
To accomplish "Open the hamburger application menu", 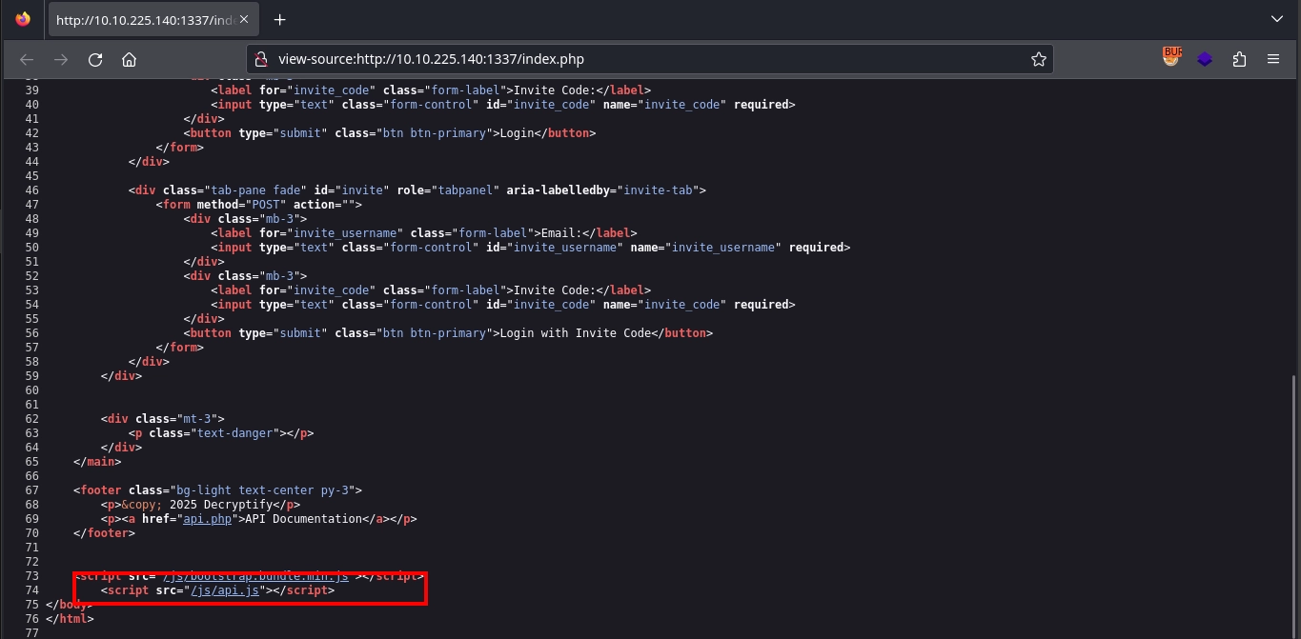I will click(x=1273, y=59).
